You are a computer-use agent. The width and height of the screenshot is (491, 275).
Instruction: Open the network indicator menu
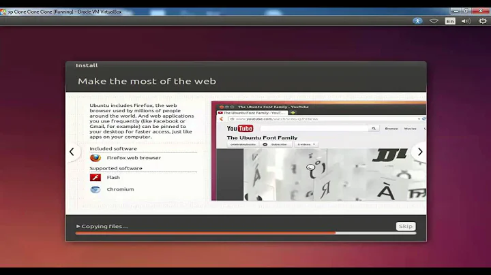click(x=434, y=21)
